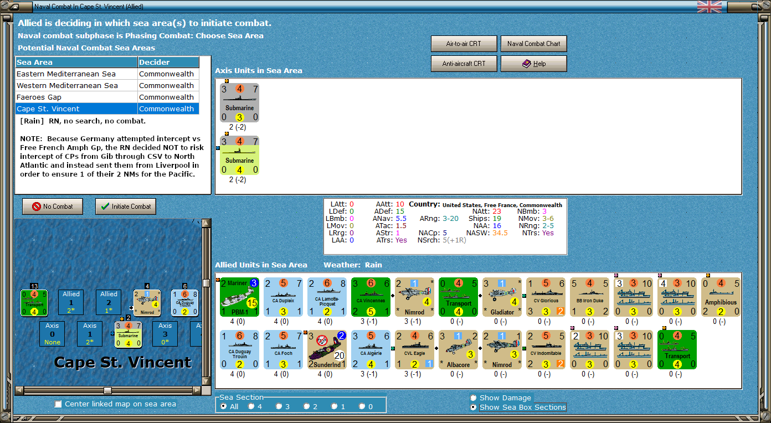
Task: Select the Faeroes Gap sea area row
Action: [x=107, y=97]
